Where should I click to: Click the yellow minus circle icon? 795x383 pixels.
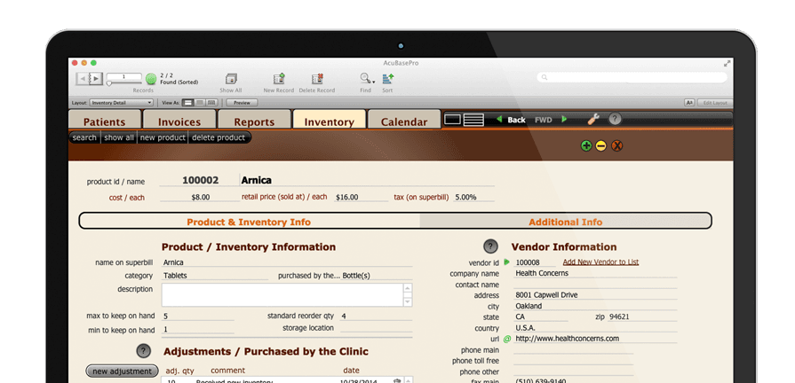600,146
